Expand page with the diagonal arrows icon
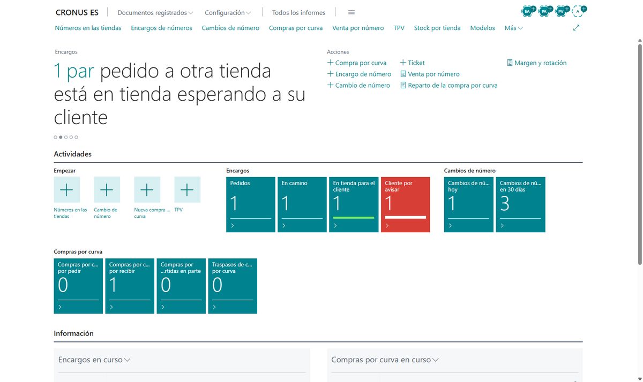 (x=577, y=28)
